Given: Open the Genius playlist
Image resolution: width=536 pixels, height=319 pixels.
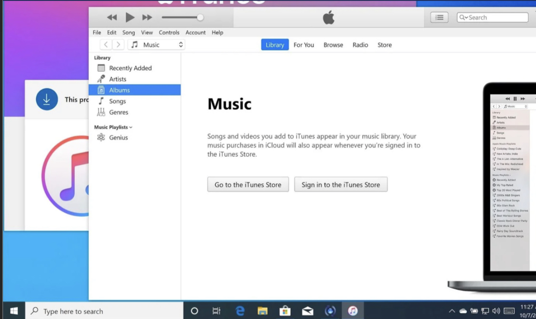Looking at the screenshot, I should point(135,137).
